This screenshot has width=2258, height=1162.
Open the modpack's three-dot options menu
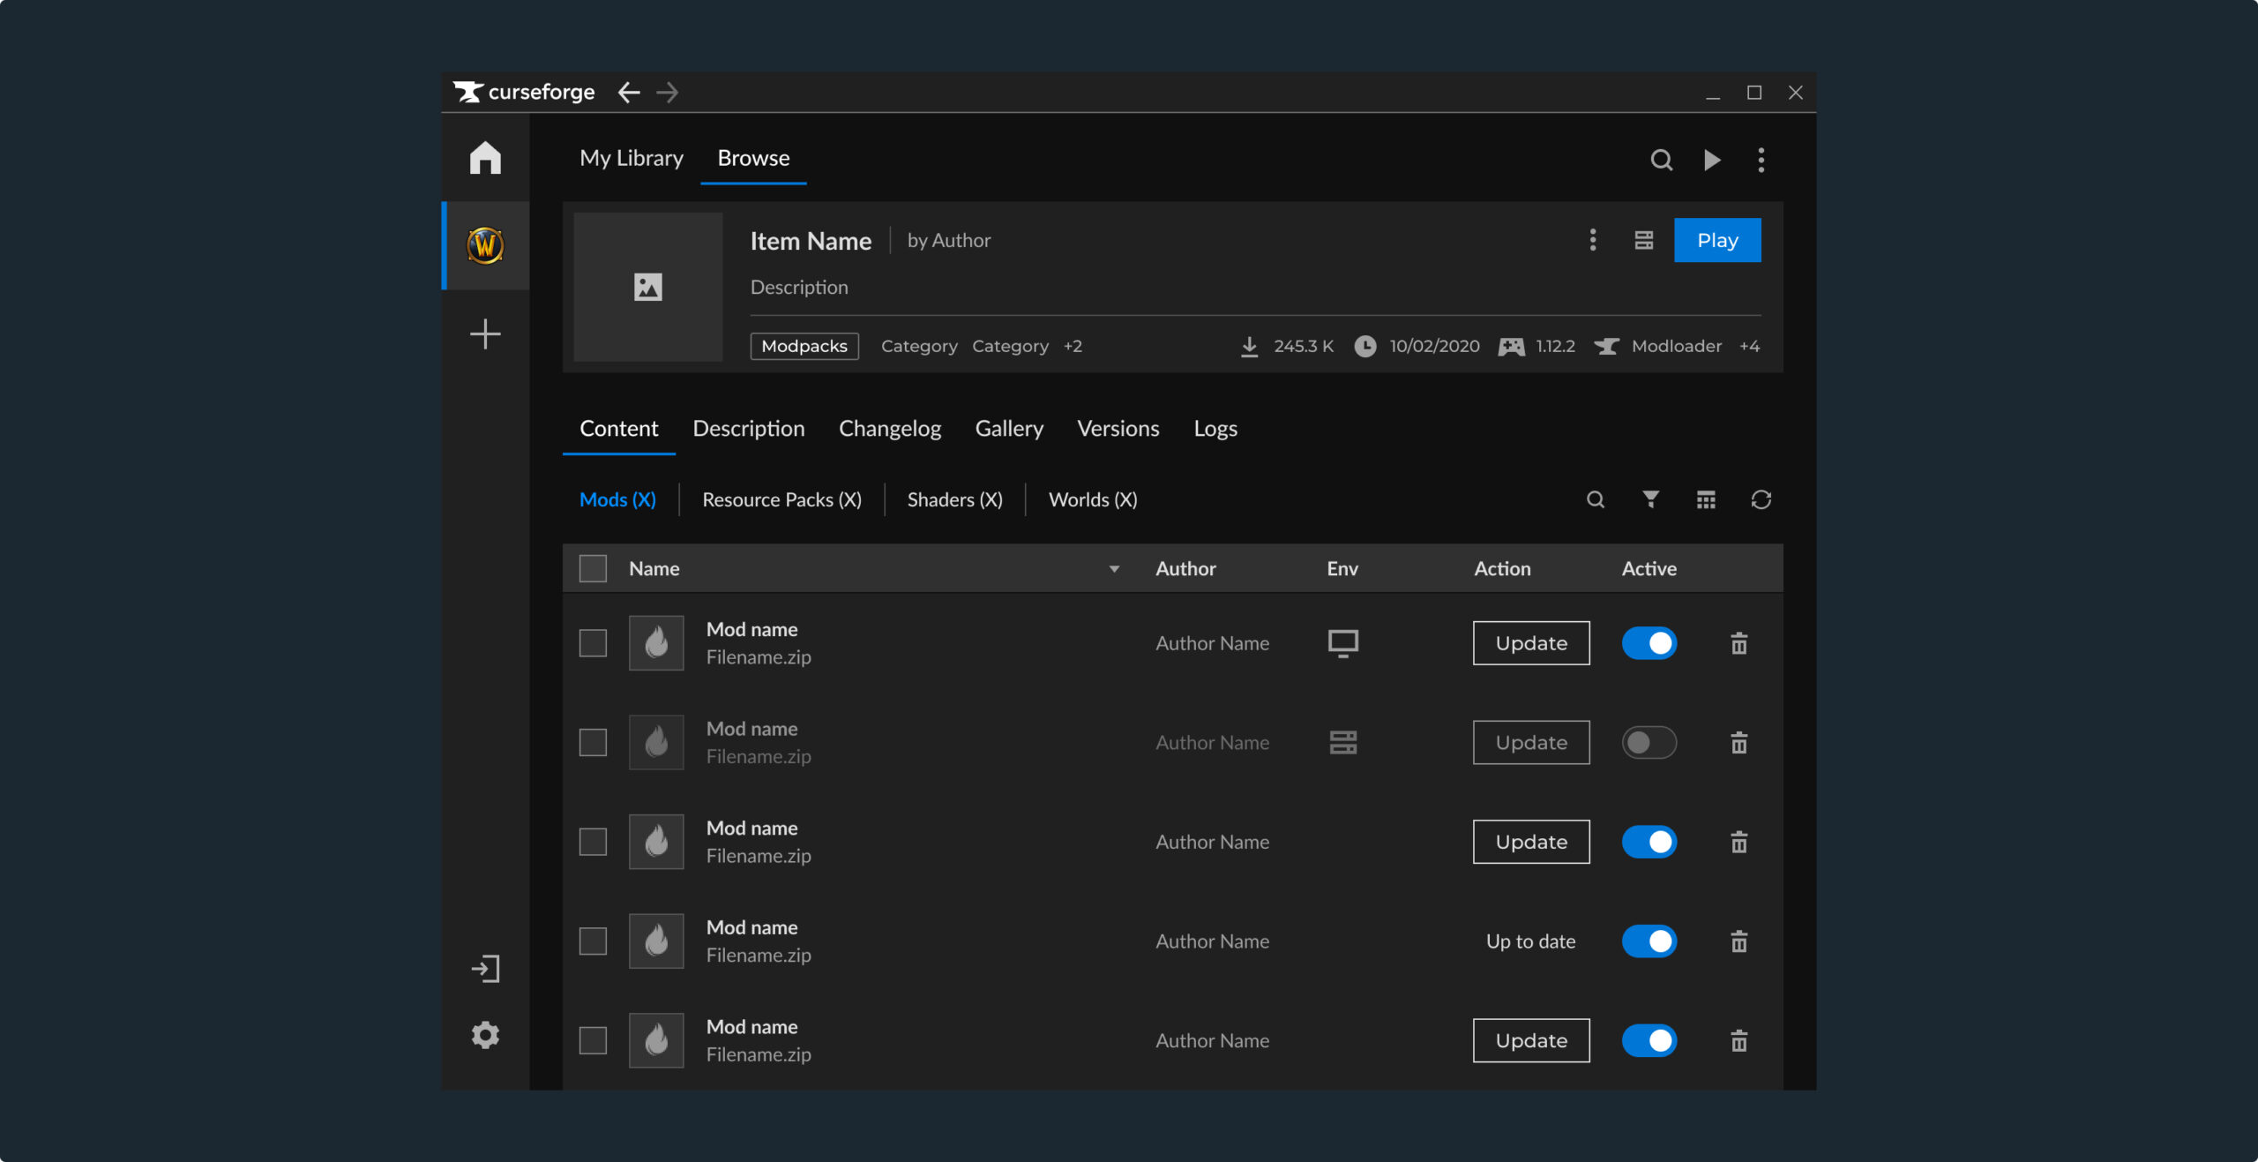tap(1592, 240)
